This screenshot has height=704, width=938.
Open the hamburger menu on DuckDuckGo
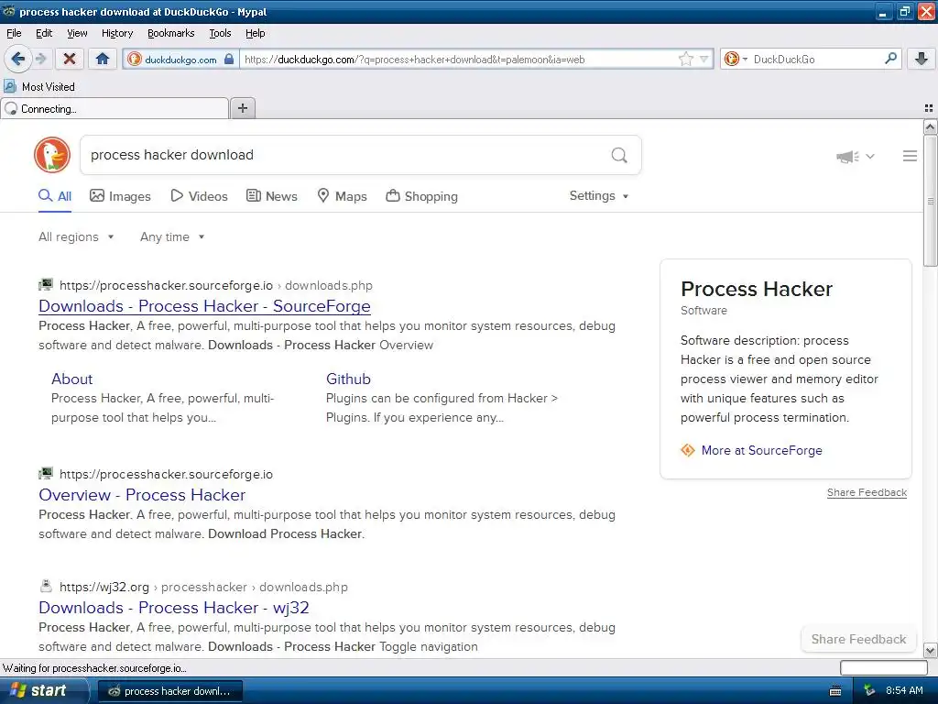[910, 156]
